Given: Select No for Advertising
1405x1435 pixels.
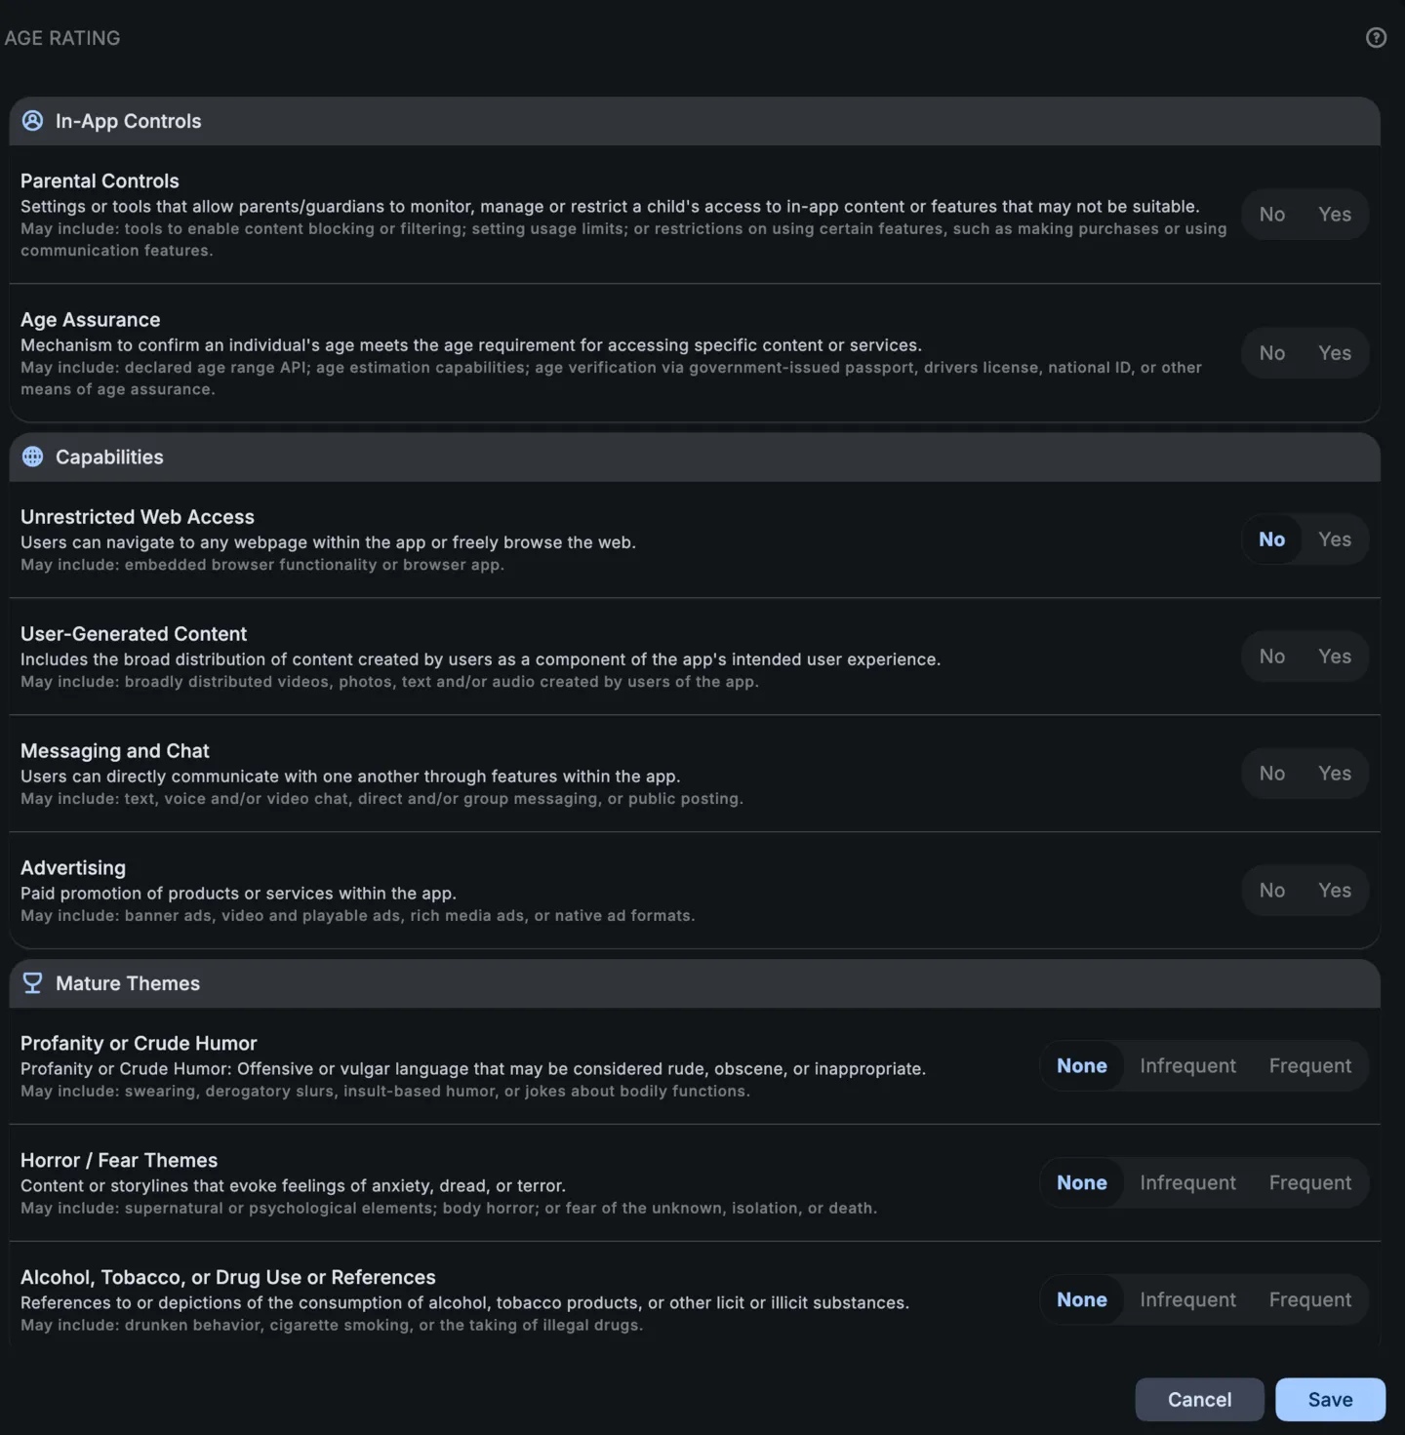Looking at the screenshot, I should (x=1271, y=891).
